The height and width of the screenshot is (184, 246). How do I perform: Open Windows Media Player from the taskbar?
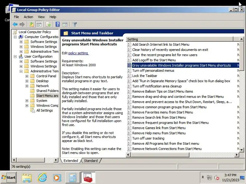click(57, 178)
